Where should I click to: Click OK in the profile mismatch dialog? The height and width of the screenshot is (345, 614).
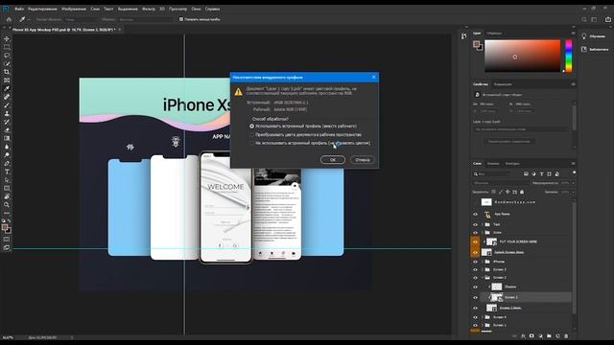pos(333,160)
